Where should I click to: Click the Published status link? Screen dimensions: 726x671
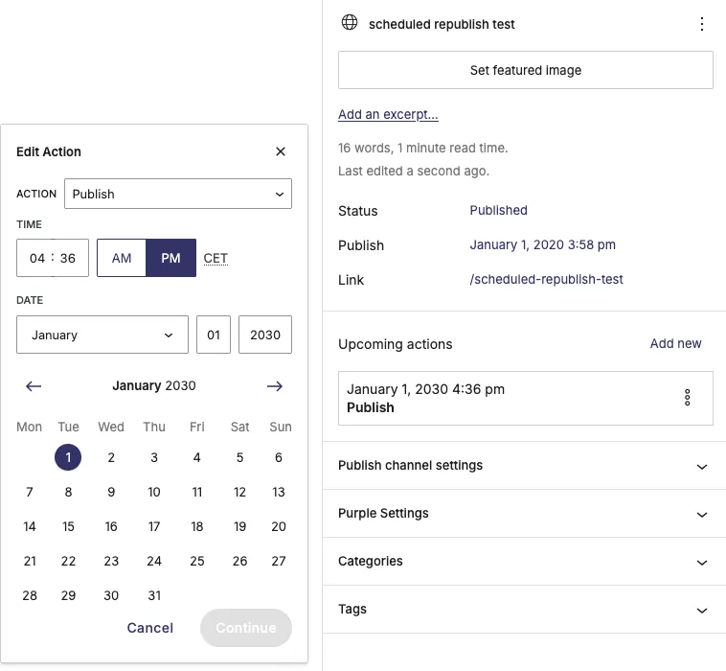[x=498, y=210]
